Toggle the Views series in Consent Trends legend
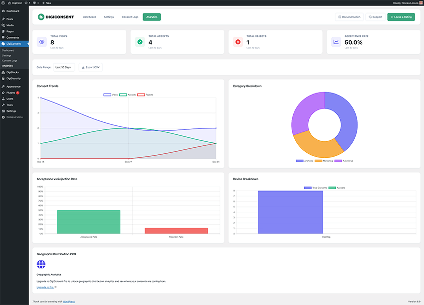 coord(111,95)
